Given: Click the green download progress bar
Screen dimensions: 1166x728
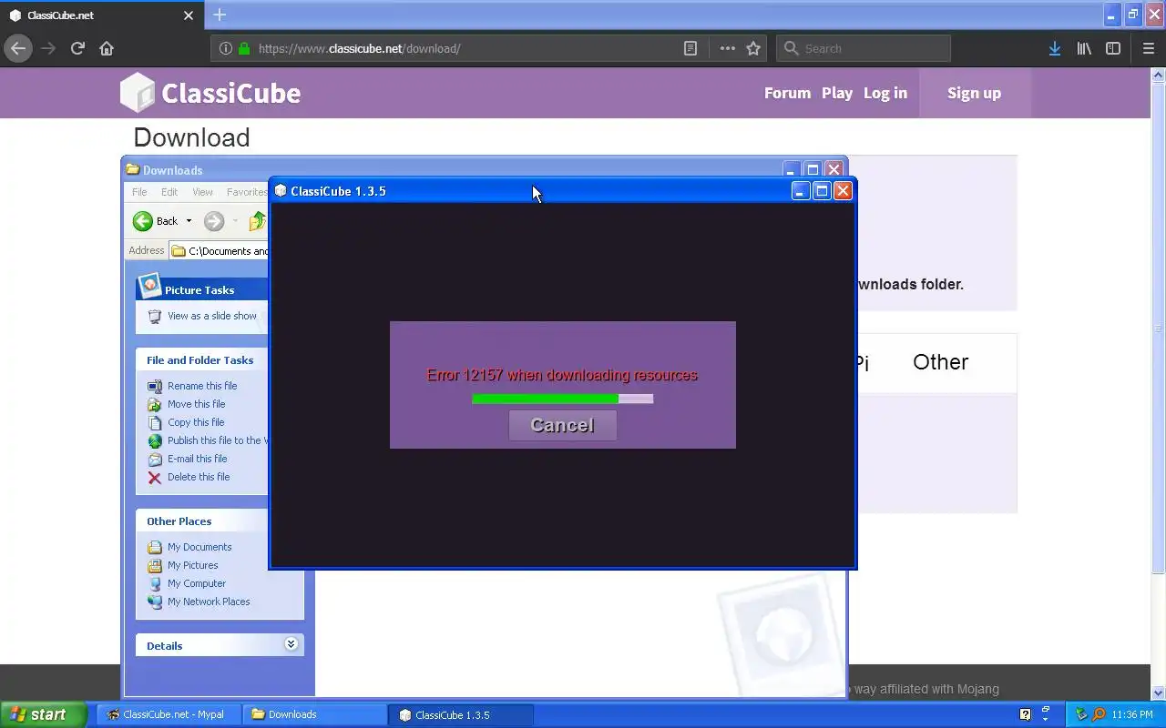Looking at the screenshot, I should (562, 399).
